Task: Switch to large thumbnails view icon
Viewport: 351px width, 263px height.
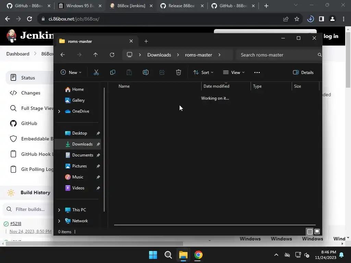Action: click(317, 231)
